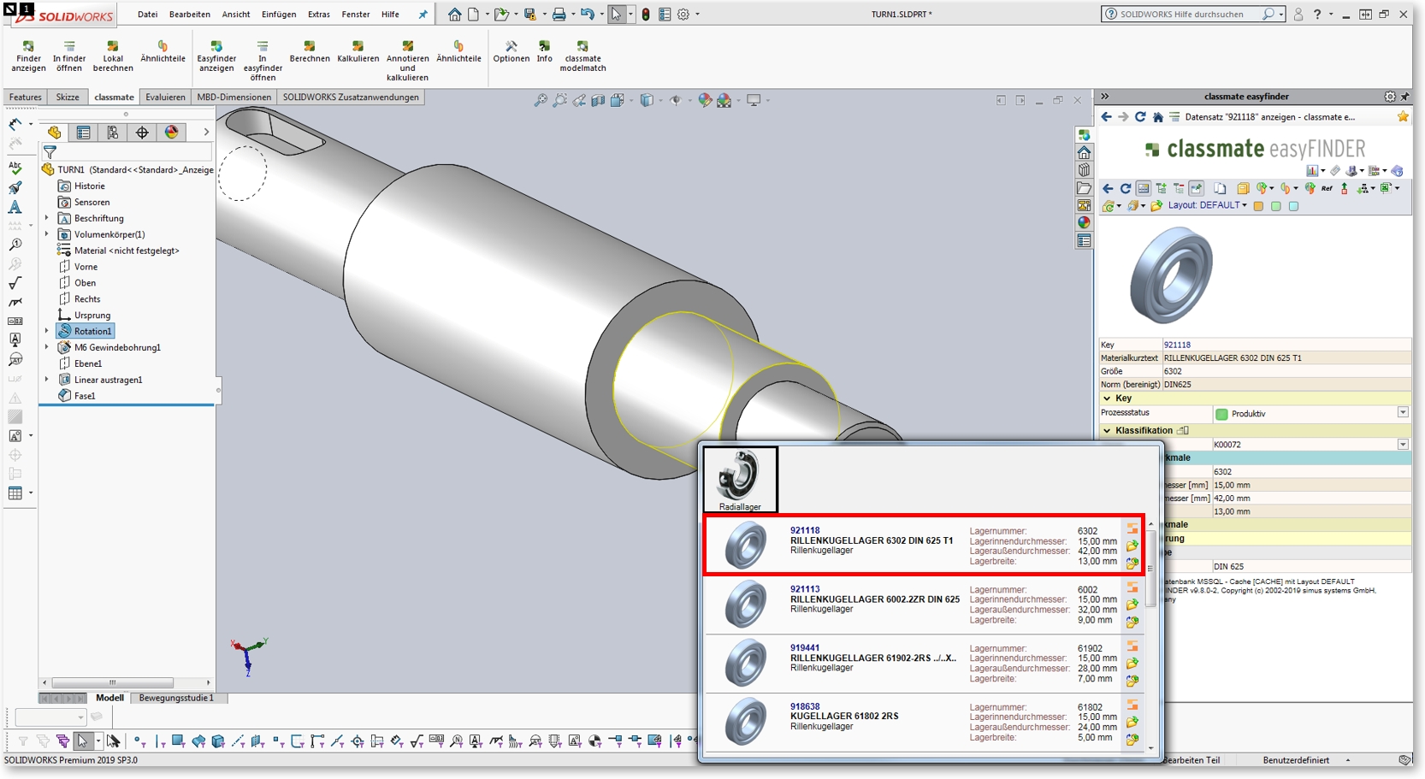The image size is (1425, 779).
Task: Switch to the Features tab
Action: 26,97
